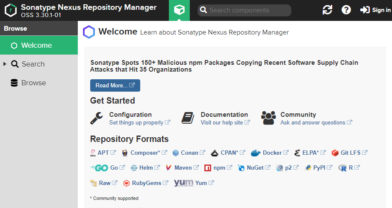Click the Community people icon
The width and height of the screenshot is (392, 208).
tap(268, 118)
